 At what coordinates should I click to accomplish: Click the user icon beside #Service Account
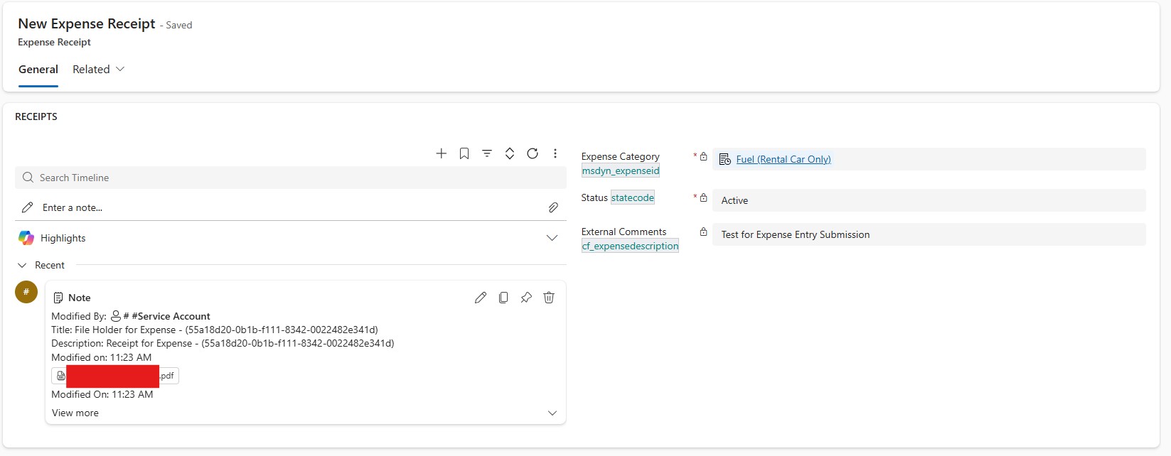pos(116,316)
